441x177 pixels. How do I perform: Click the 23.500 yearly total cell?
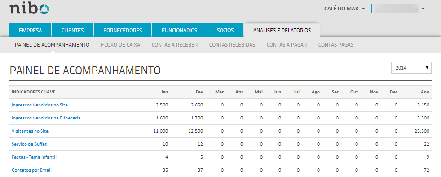[422, 131]
